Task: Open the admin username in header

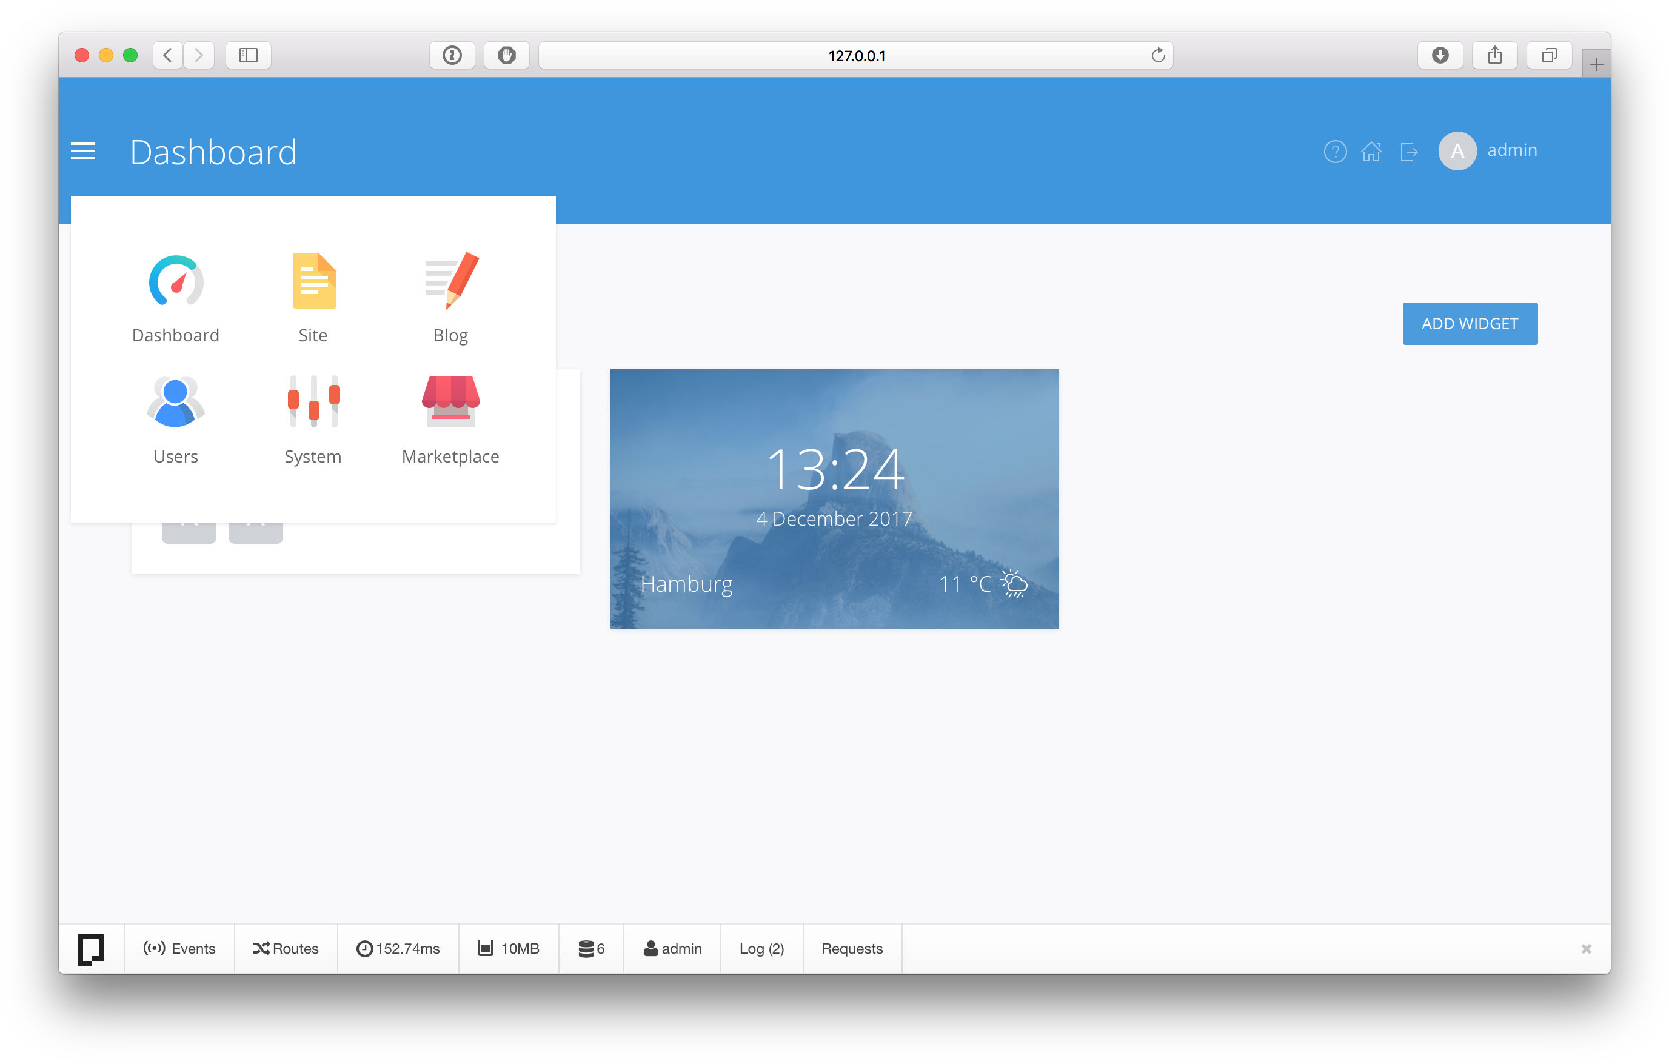Action: [1511, 150]
